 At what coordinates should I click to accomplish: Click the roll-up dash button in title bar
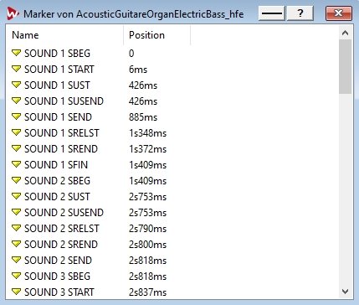(272, 13)
